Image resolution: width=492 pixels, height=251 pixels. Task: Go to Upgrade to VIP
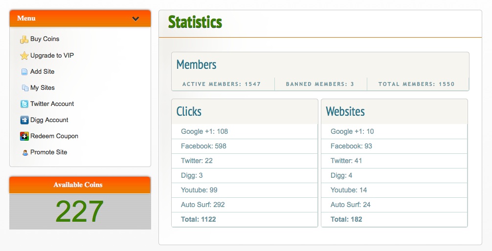[x=52, y=56]
